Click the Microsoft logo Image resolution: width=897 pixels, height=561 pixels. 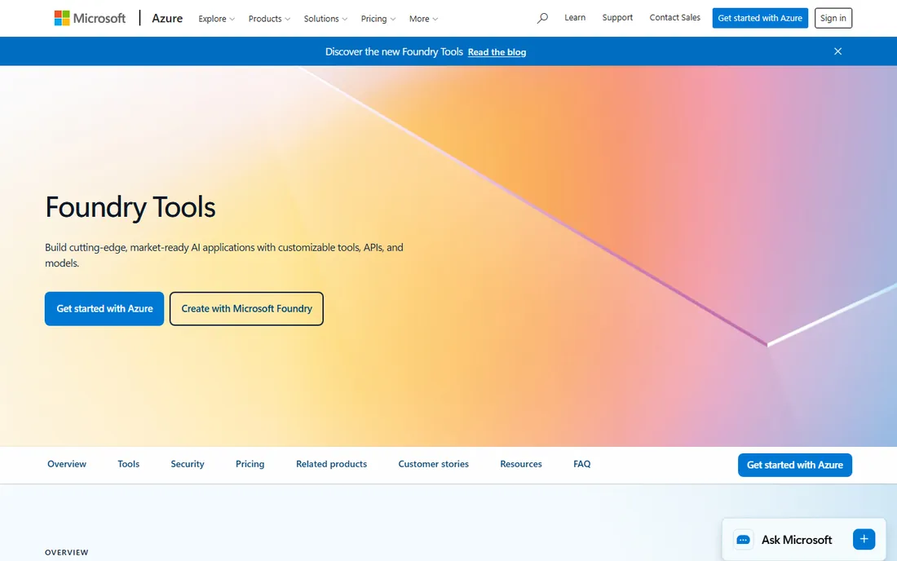90,18
